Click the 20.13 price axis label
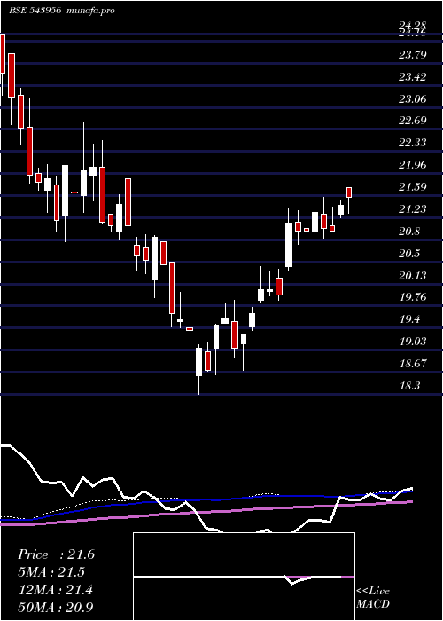This screenshot has height=621, width=443. pyautogui.click(x=413, y=275)
